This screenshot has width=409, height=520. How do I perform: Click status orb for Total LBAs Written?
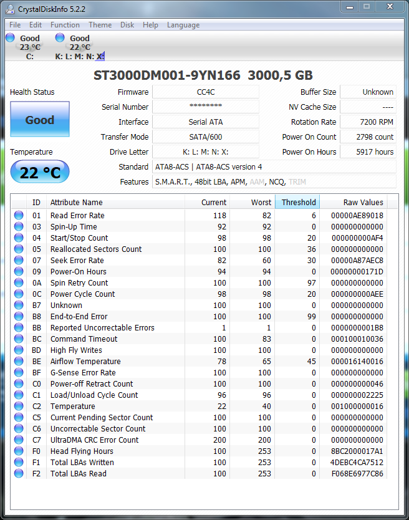(x=19, y=462)
